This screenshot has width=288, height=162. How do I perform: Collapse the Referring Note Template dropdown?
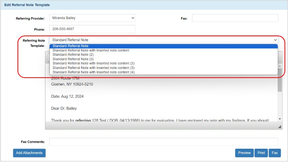[x=274, y=40]
